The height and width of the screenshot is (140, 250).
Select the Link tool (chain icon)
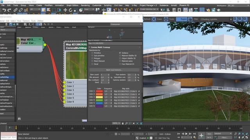[x=15, y=10]
